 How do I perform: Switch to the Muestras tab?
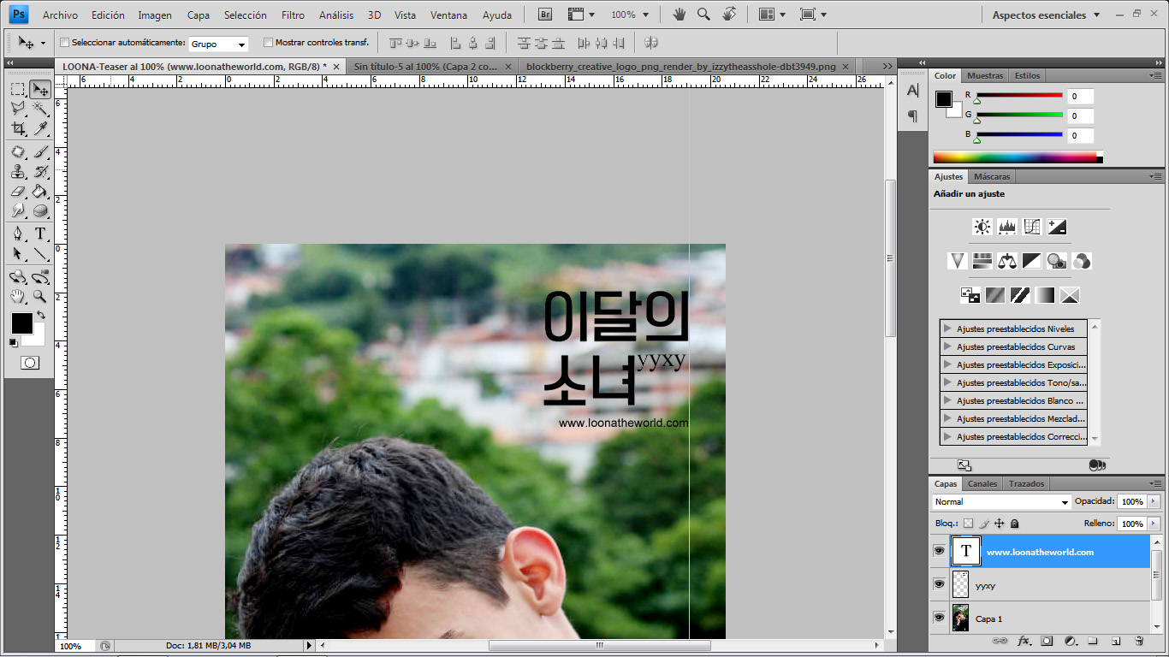tap(985, 75)
